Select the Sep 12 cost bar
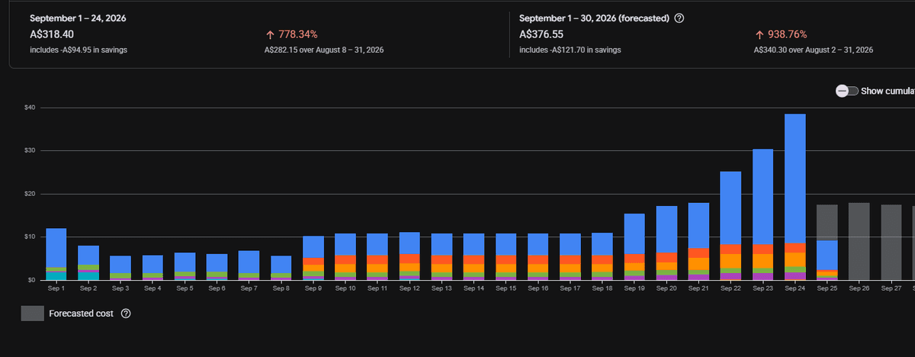 click(x=409, y=256)
